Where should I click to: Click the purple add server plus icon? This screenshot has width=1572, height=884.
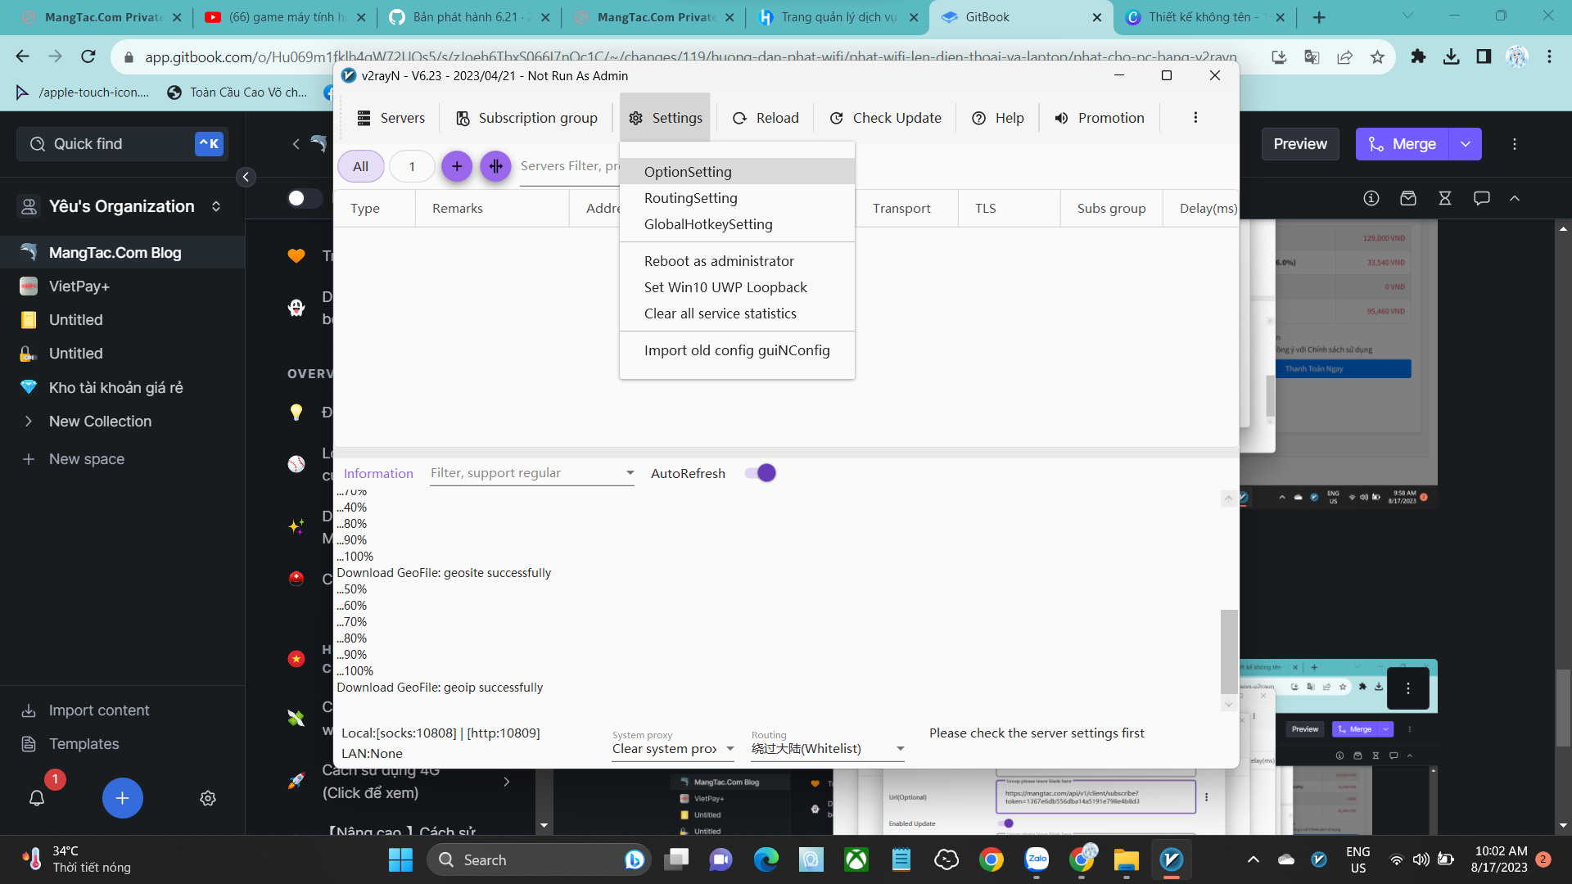coord(457,166)
